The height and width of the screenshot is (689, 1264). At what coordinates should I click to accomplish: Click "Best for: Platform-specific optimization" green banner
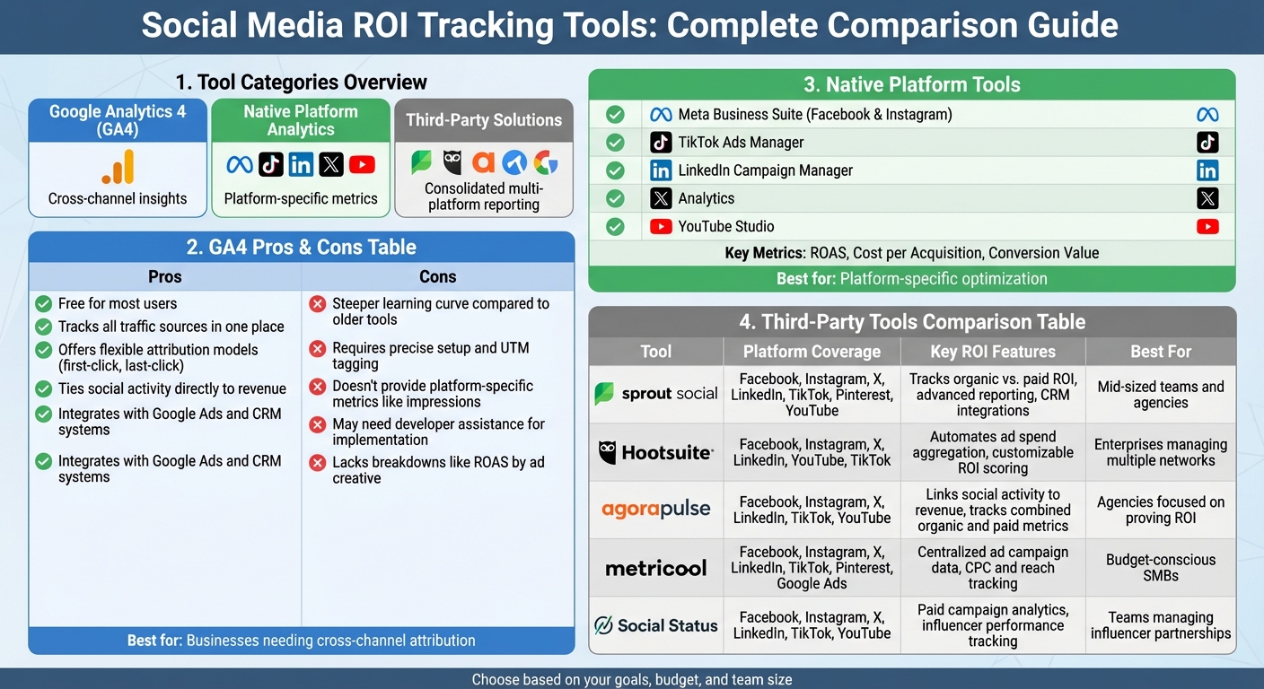click(911, 278)
